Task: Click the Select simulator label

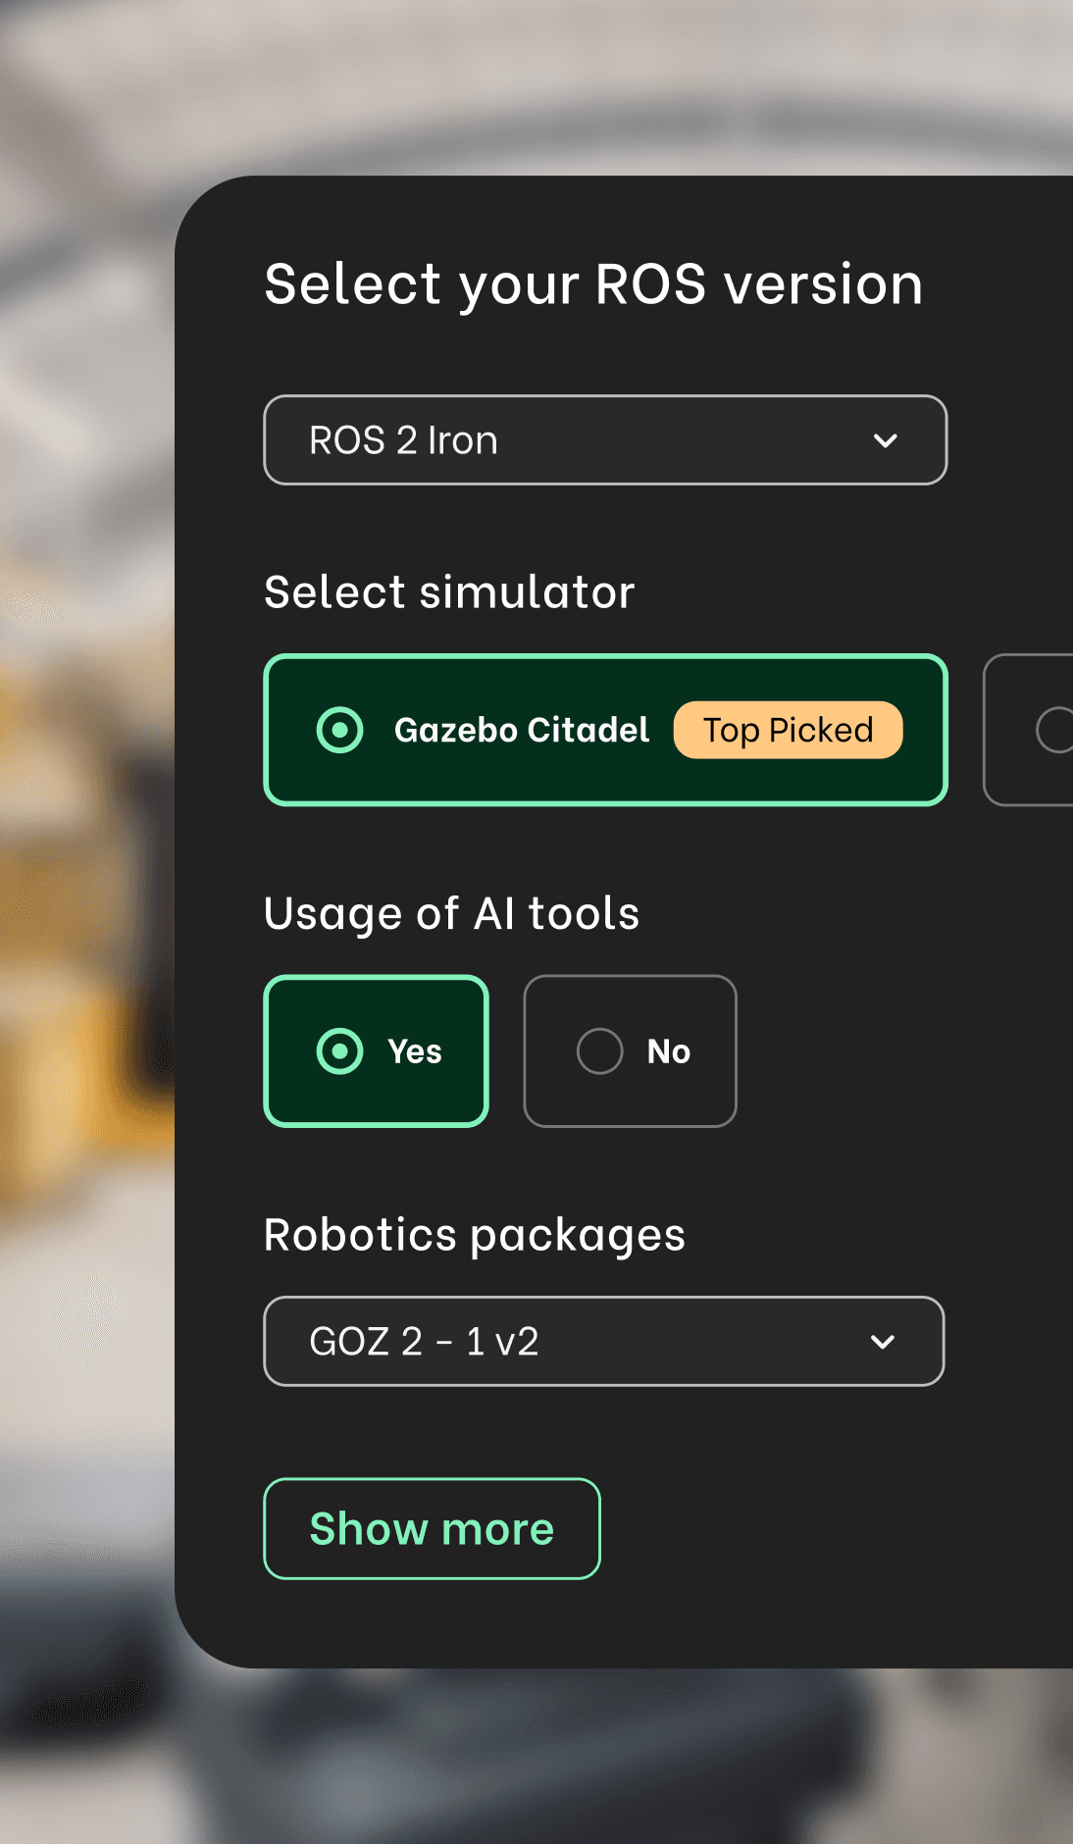Action: (x=449, y=592)
